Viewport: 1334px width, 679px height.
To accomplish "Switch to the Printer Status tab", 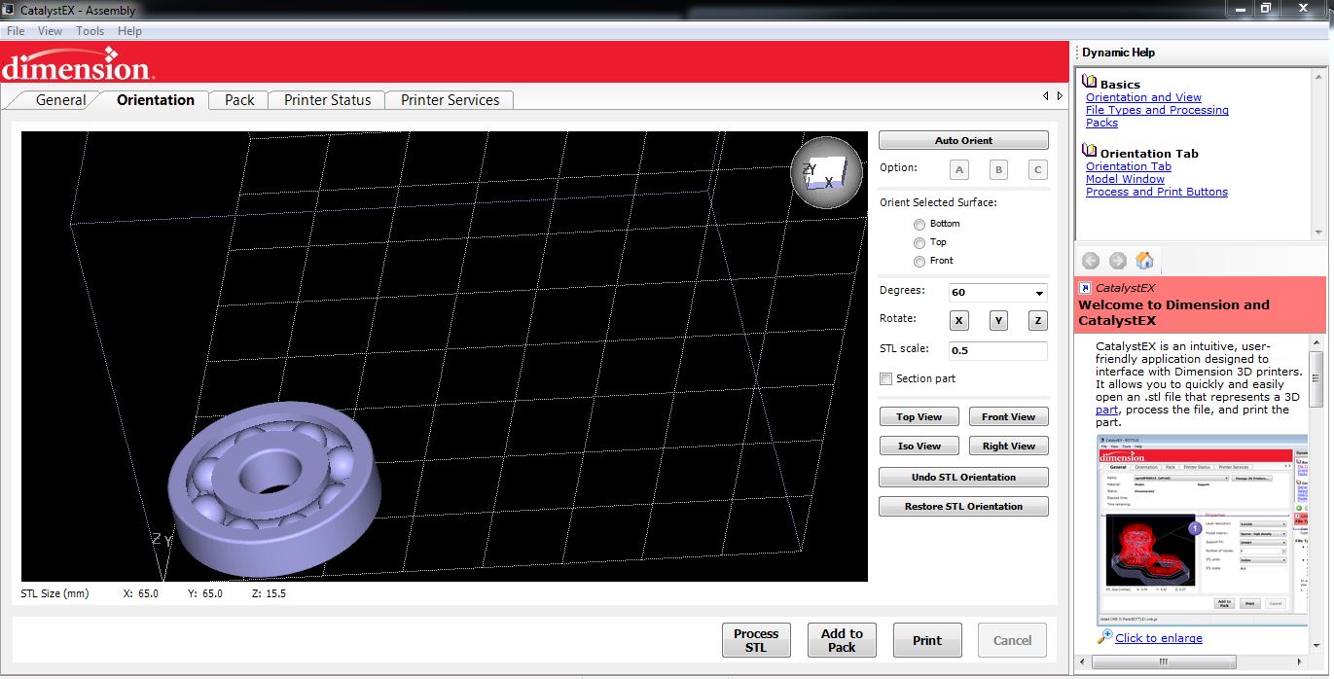I will 327,100.
